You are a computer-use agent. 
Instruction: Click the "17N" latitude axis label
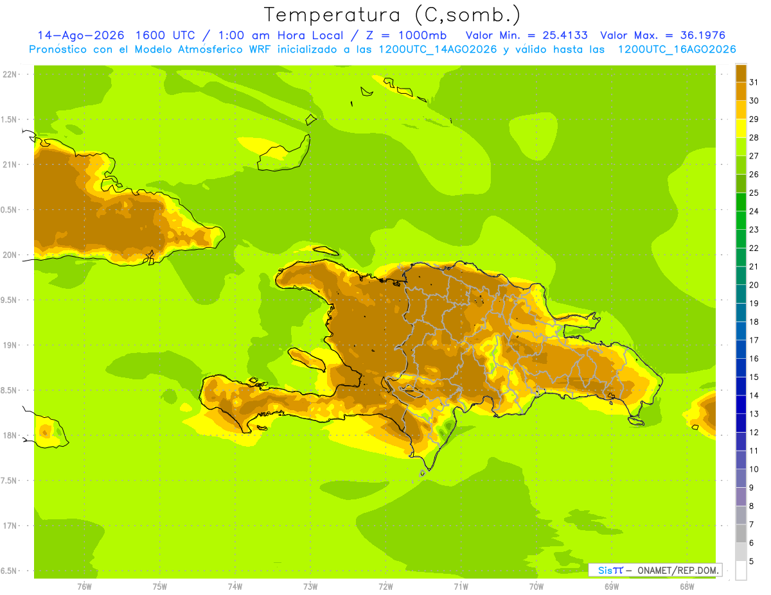[x=11, y=526]
